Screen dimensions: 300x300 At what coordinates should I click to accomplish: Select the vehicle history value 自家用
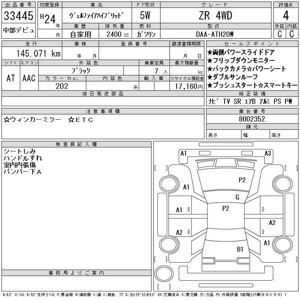pos(81,34)
